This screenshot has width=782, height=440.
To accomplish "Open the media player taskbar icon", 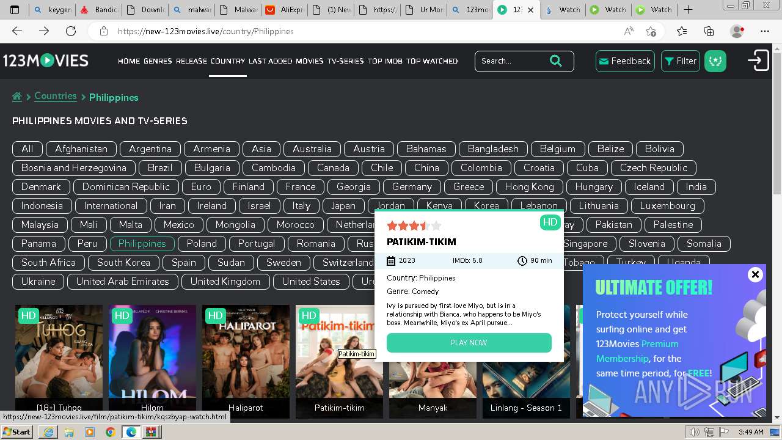I will tap(90, 432).
